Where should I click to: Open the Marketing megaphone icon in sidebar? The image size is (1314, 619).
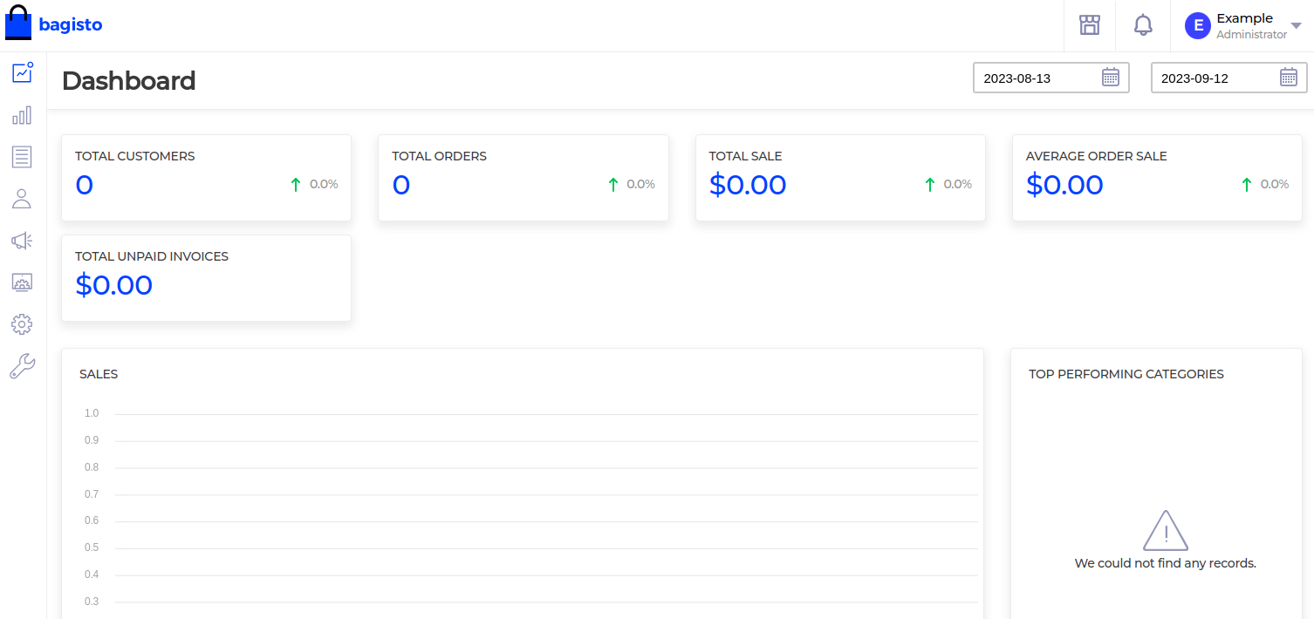[x=22, y=241]
